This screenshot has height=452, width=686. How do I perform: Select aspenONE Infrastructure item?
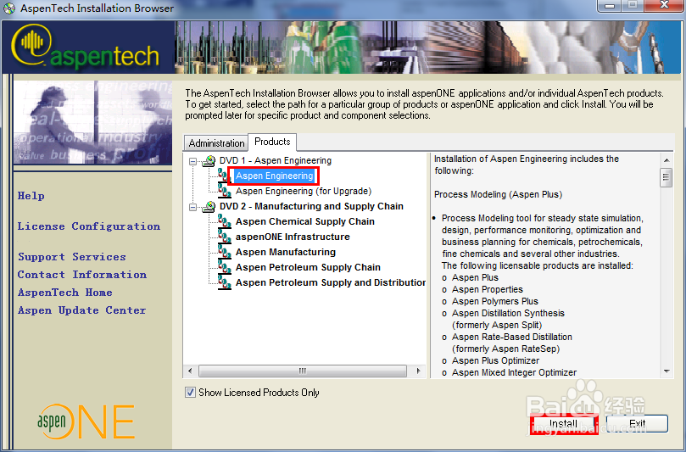[x=293, y=237]
